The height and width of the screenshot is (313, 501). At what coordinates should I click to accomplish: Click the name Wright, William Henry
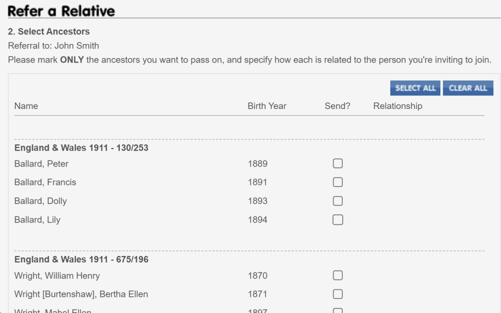tap(57, 275)
